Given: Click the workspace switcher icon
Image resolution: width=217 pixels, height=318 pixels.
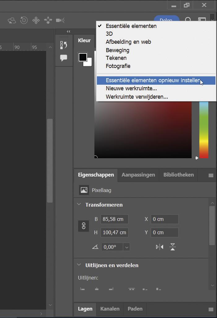Looking at the screenshot, I should pos(202,20).
